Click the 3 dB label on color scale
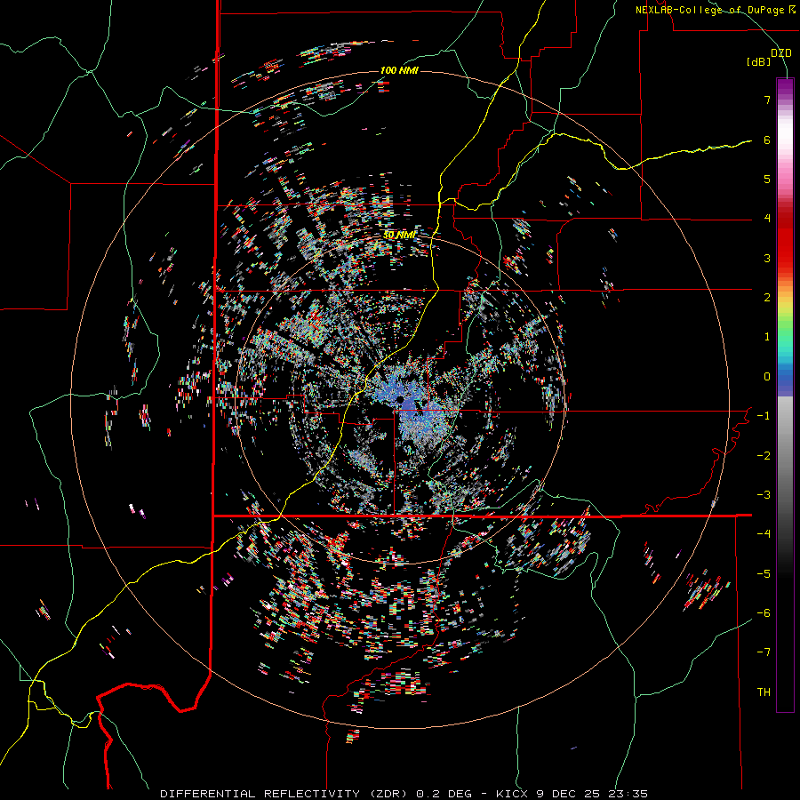The height and width of the screenshot is (800, 800). (767, 258)
